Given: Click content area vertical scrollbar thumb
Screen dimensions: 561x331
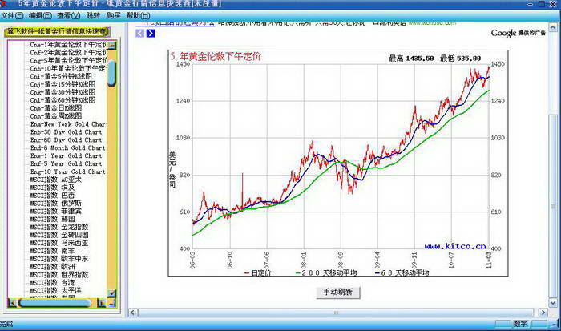Looking at the screenshot, I should (x=554, y=204).
